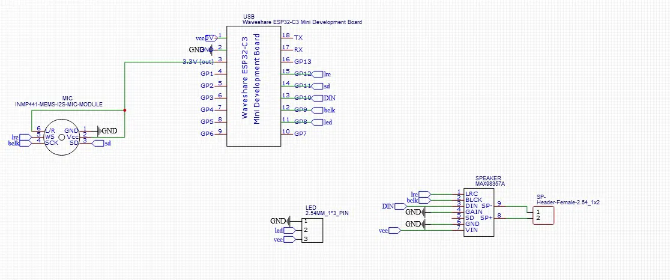Select the GP2 pin label

[x=207, y=85]
